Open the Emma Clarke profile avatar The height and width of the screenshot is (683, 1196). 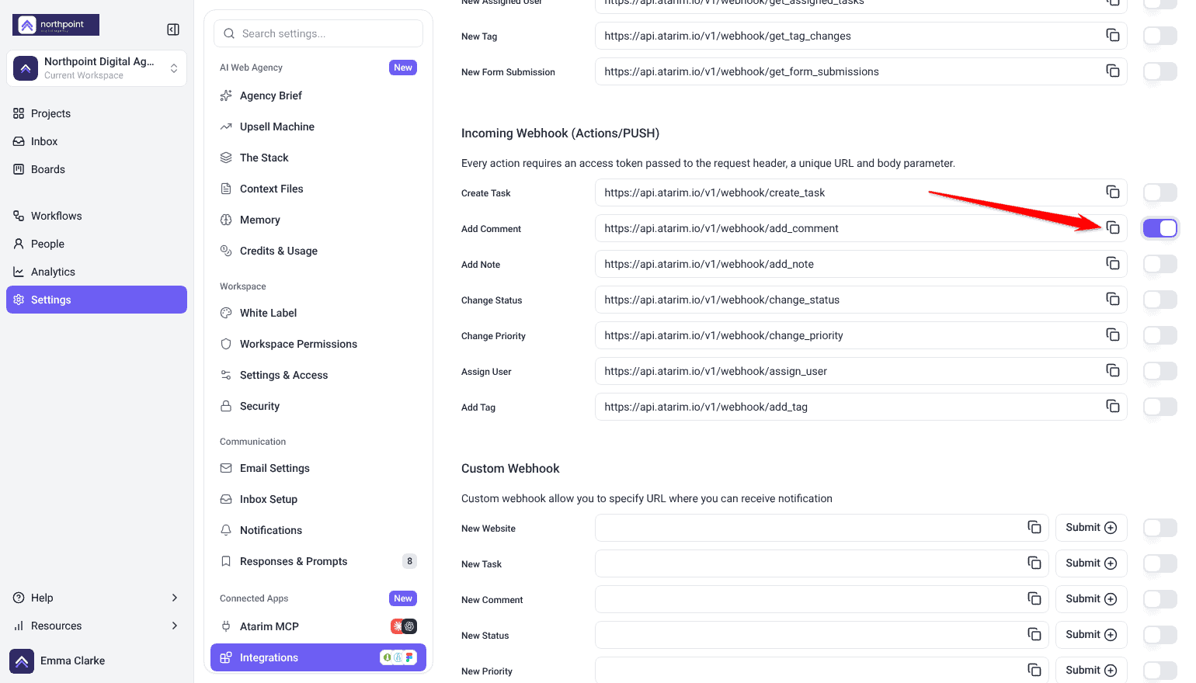point(22,661)
